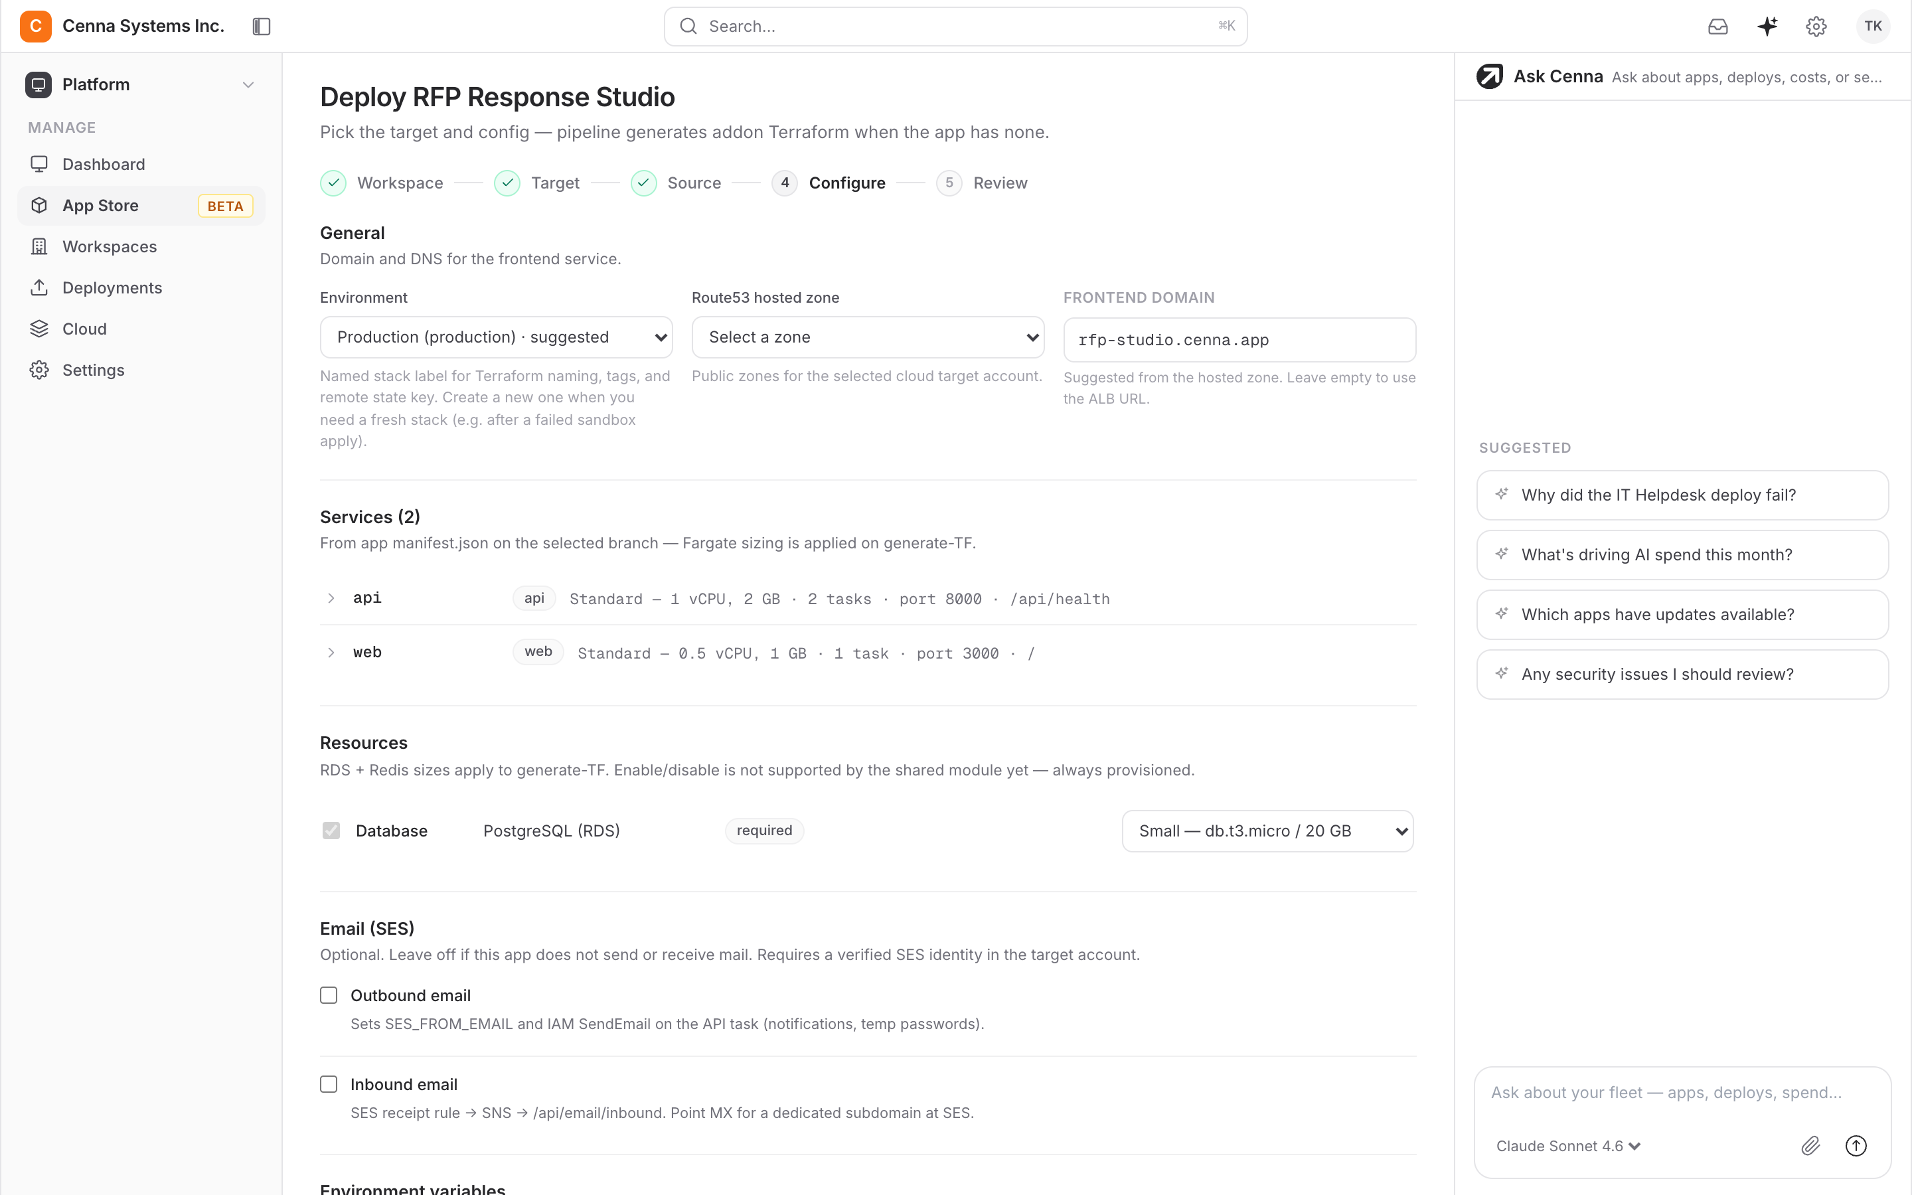Open the Route53 hosted zone dropdown
The image size is (1912, 1195).
click(x=868, y=337)
